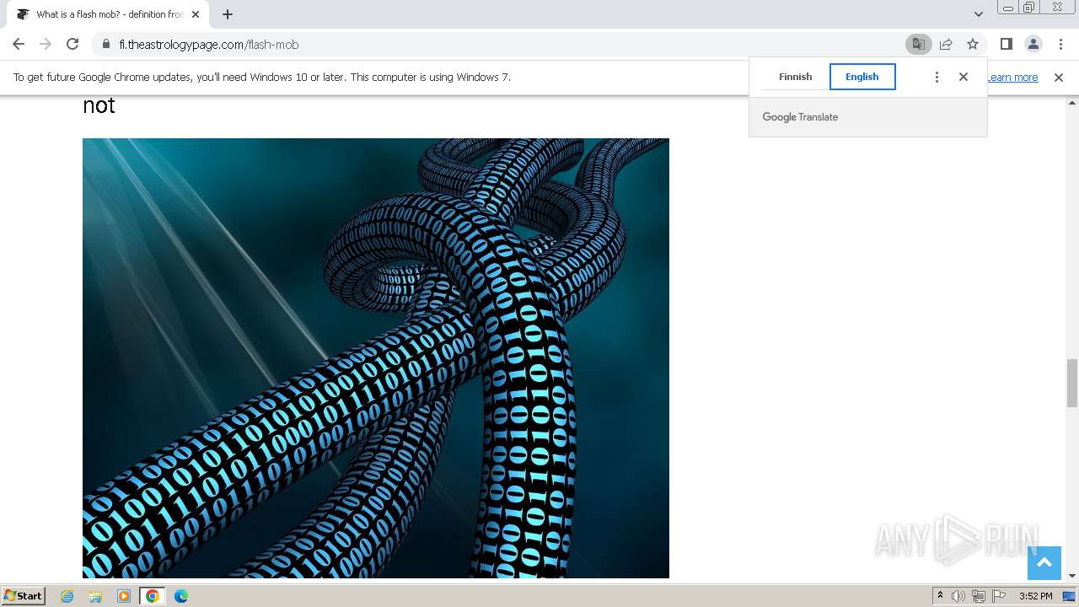Launch Internet Explorer from the taskbar

coord(67,596)
